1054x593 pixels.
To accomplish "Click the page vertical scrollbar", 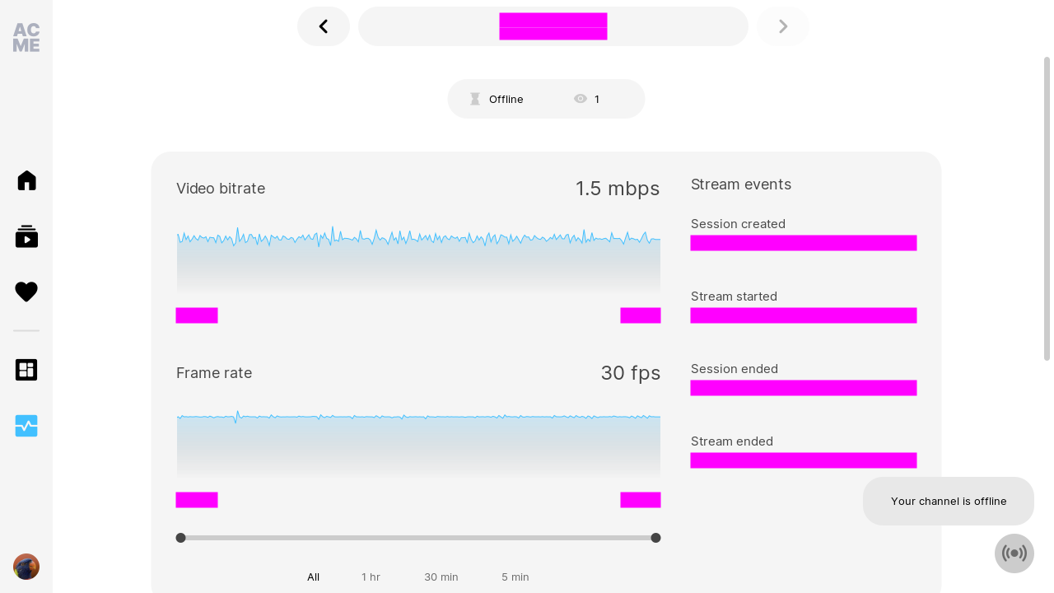I will pyautogui.click(x=1047, y=208).
